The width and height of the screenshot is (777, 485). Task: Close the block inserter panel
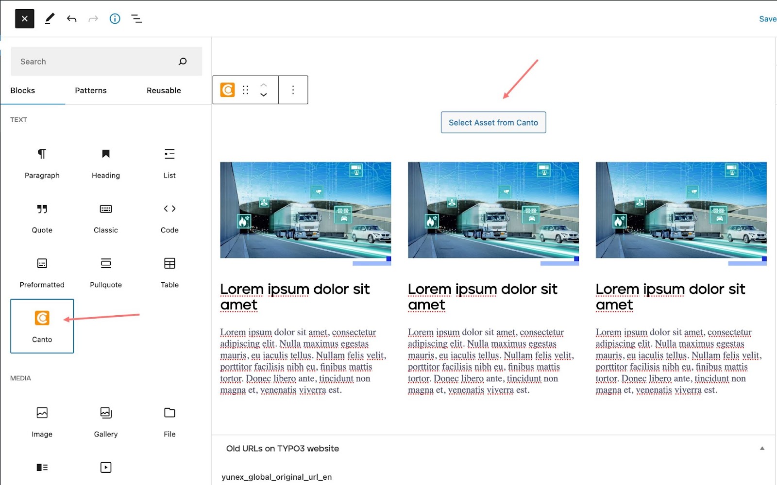[x=24, y=19]
